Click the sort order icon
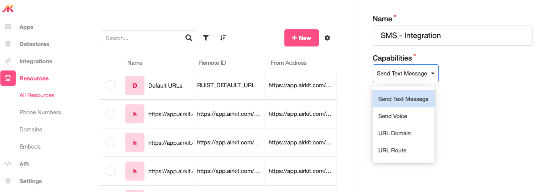 coord(223,38)
